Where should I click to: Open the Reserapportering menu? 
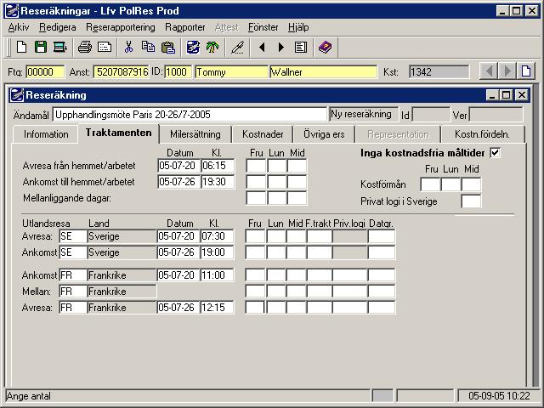[x=121, y=27]
